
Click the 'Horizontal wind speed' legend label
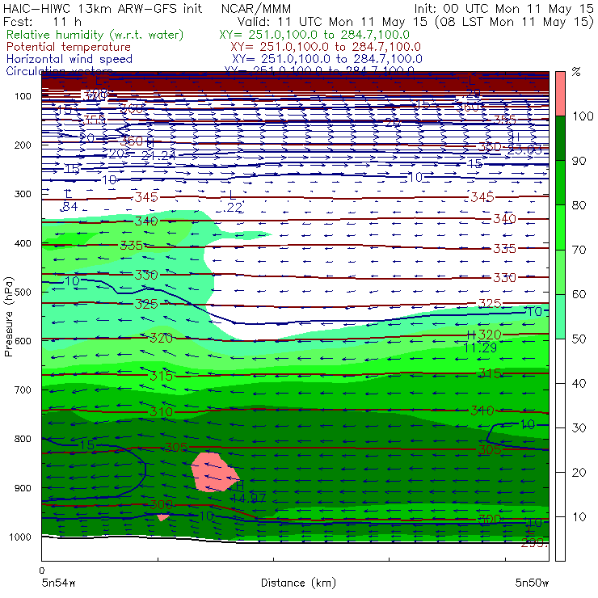69,59
